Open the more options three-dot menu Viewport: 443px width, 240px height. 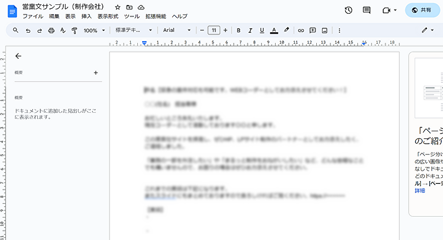point(339,30)
